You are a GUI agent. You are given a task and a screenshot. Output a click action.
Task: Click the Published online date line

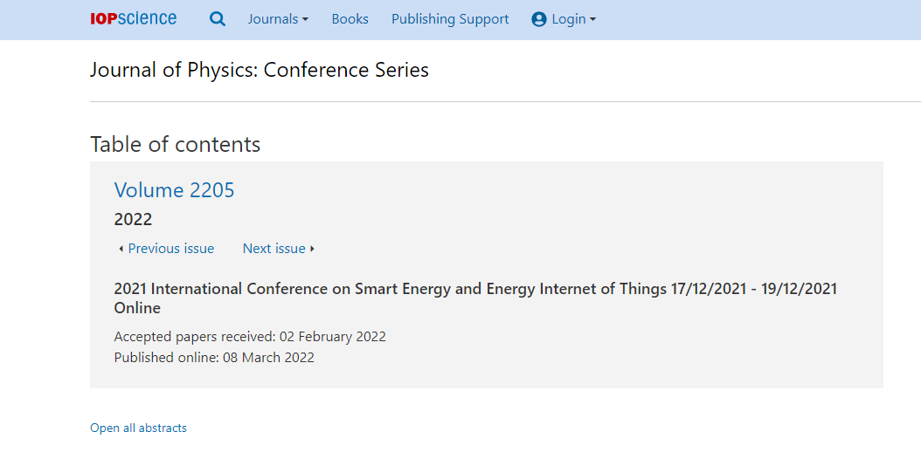tap(214, 358)
